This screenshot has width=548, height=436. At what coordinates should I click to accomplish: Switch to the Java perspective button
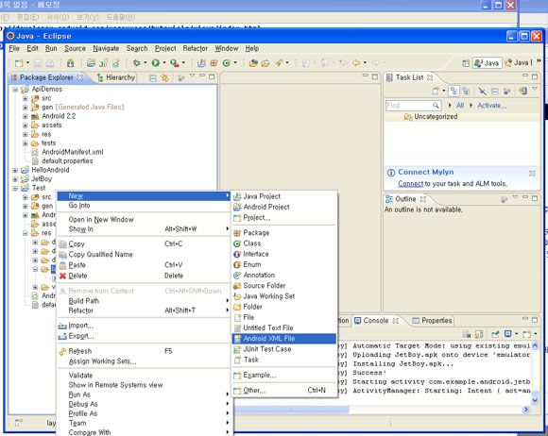(487, 63)
